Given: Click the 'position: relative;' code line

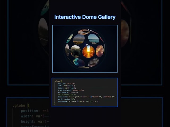Looking at the screenshot, I should click(x=66, y=84).
